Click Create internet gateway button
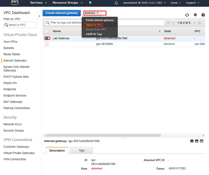The image size is (209, 175). pyautogui.click(x=62, y=13)
